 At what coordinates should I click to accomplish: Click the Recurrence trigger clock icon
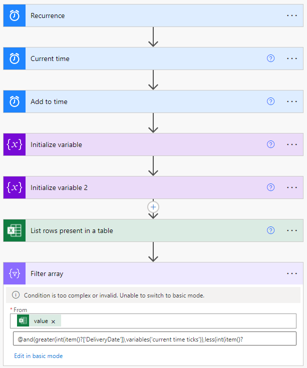pos(15,15)
